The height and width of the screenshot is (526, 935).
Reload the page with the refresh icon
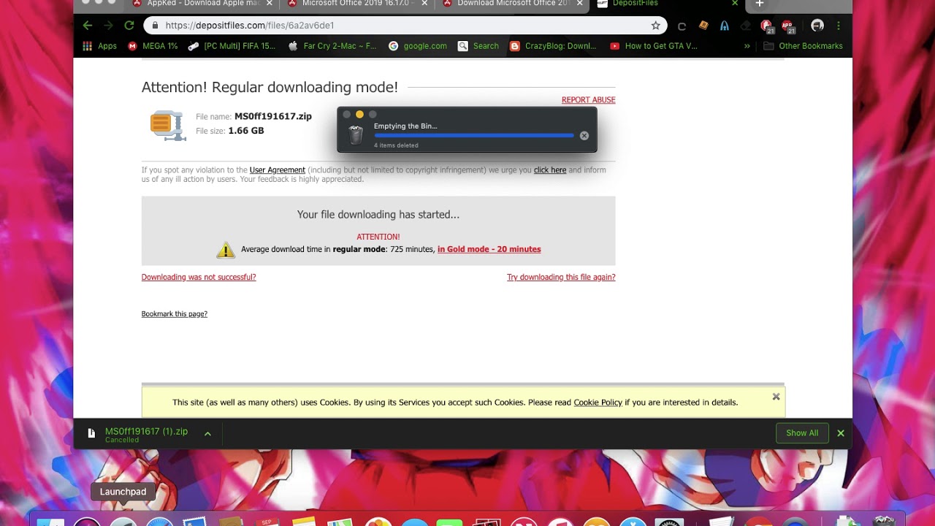[129, 26]
